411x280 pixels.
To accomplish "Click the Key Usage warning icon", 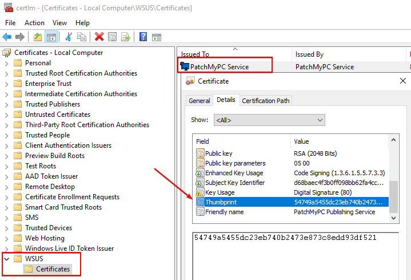I will click(200, 192).
